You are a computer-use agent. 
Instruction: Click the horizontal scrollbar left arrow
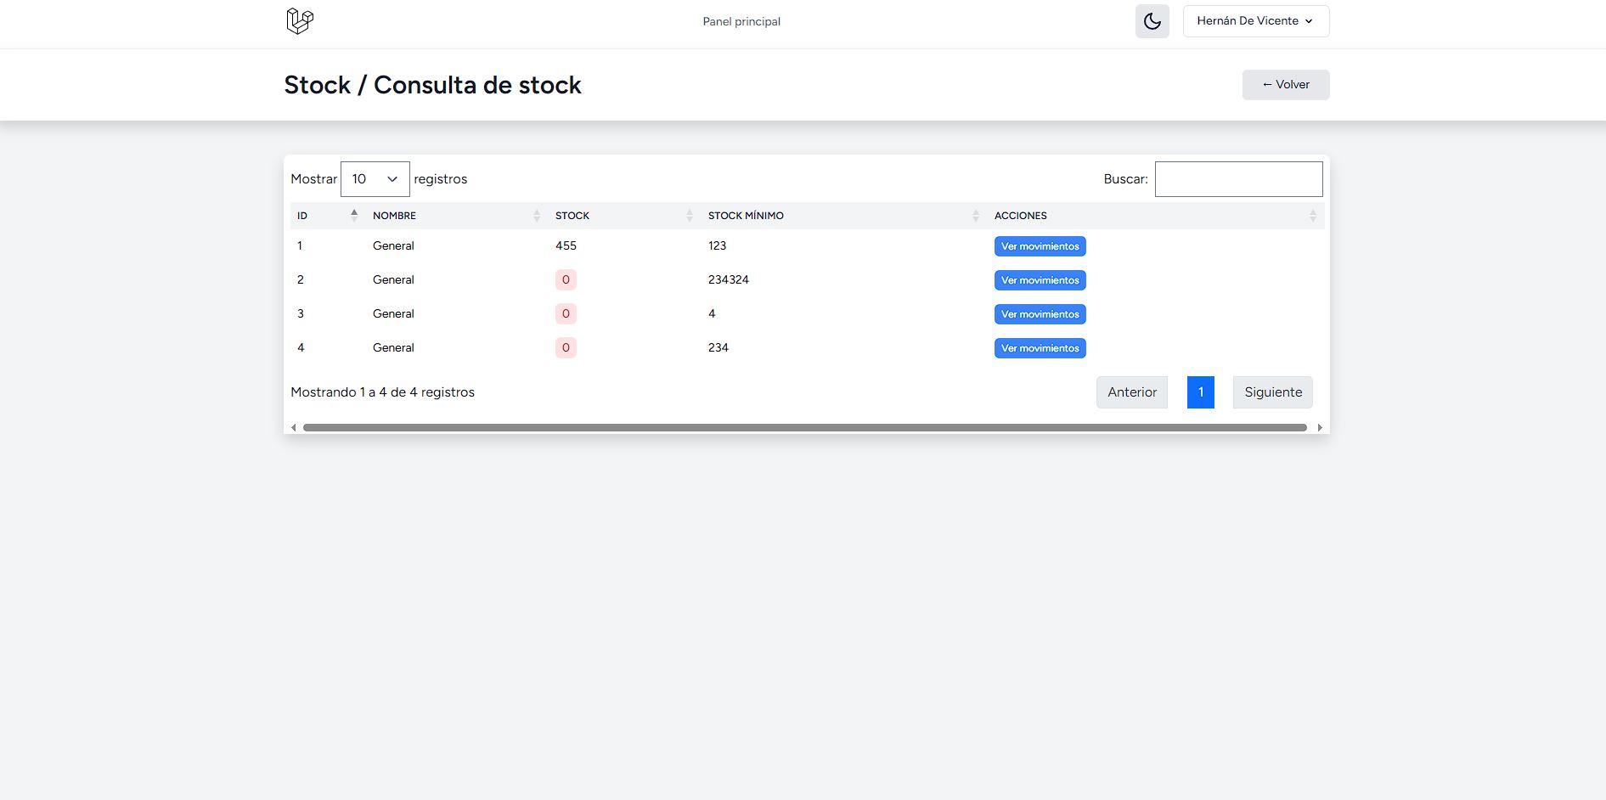294,428
